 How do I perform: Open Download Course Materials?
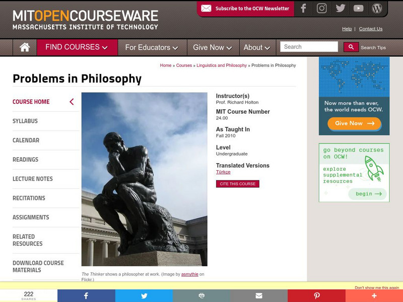coord(38,266)
